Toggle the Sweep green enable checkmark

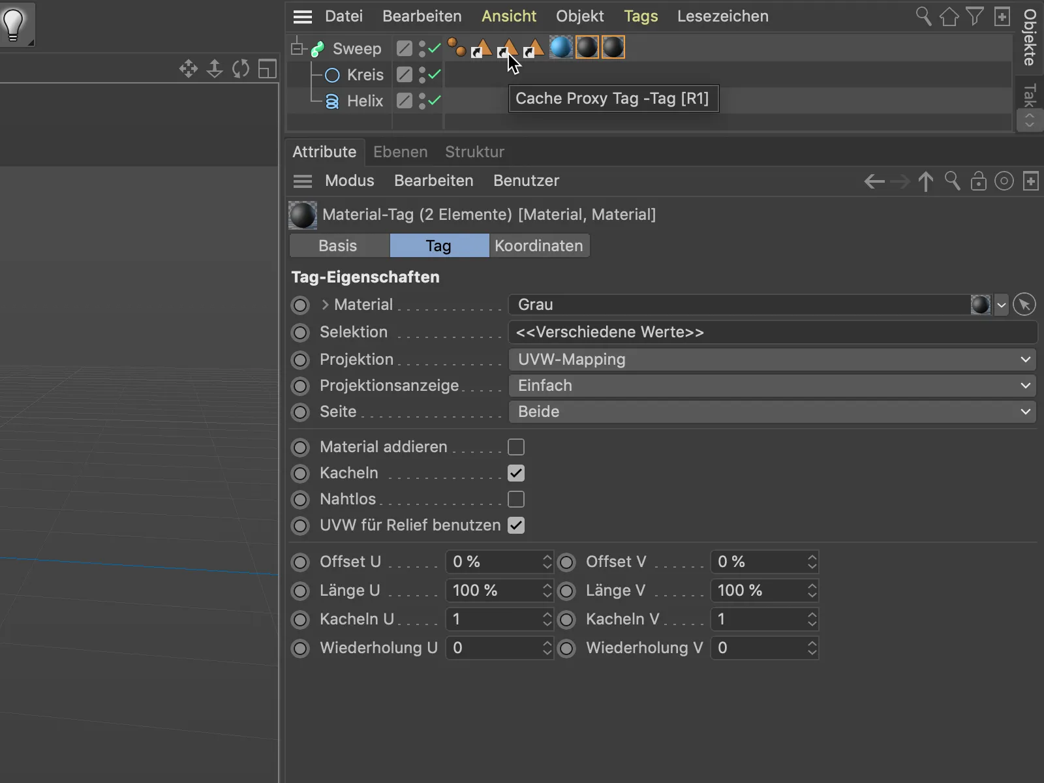[435, 48]
